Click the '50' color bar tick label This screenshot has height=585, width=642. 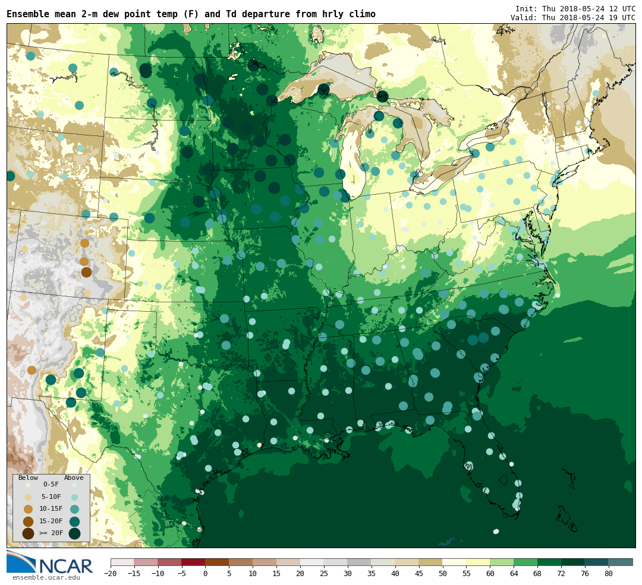coord(443,574)
